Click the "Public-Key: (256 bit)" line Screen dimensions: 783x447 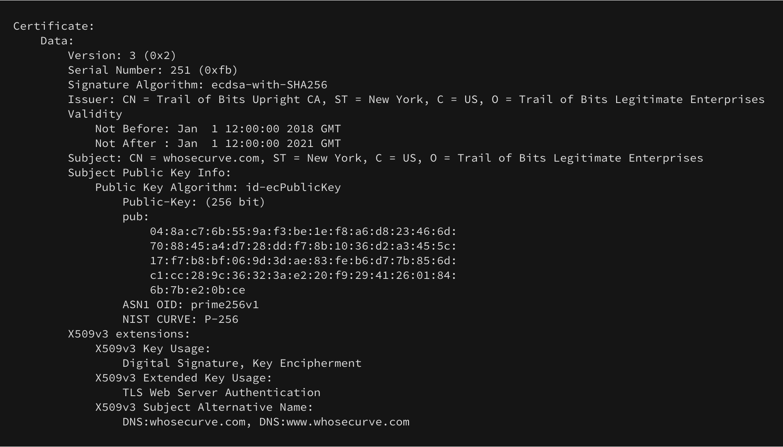[194, 202]
